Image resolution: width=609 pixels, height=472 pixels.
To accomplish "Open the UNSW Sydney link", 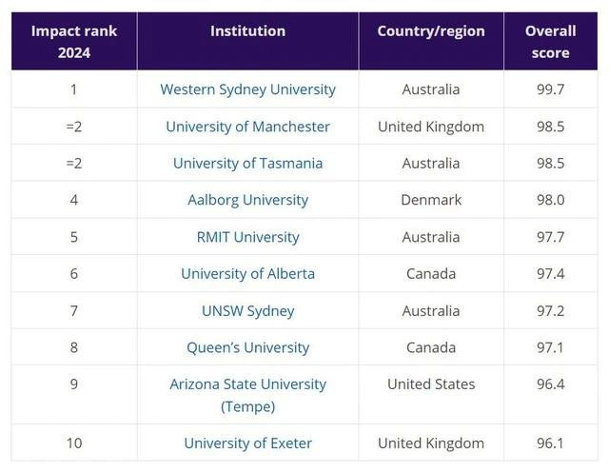I will tap(247, 311).
